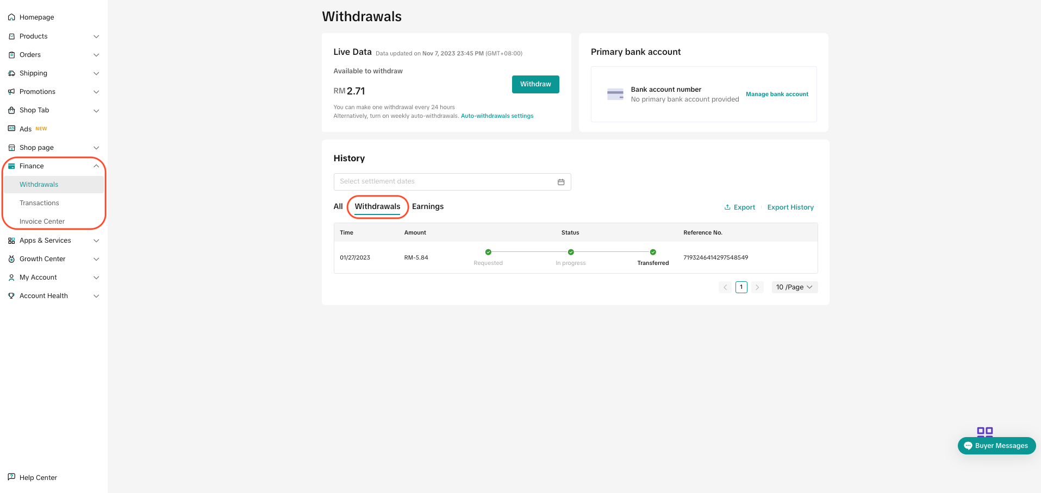Select the Promotions megaphone icon
Image resolution: width=1041 pixels, height=493 pixels.
click(x=11, y=91)
